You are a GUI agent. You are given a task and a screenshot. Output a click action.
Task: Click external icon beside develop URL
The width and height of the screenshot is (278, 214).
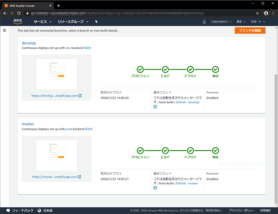point(80,96)
